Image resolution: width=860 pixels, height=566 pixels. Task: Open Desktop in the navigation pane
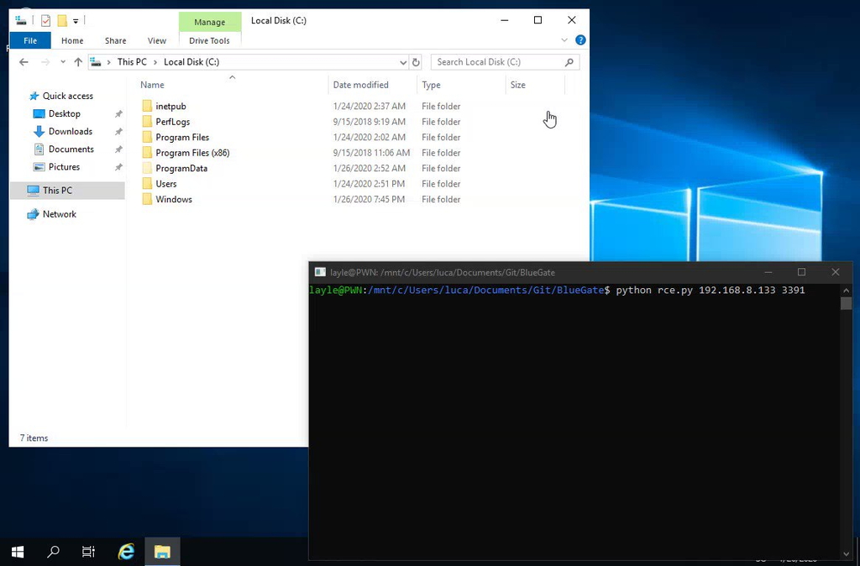[64, 113]
